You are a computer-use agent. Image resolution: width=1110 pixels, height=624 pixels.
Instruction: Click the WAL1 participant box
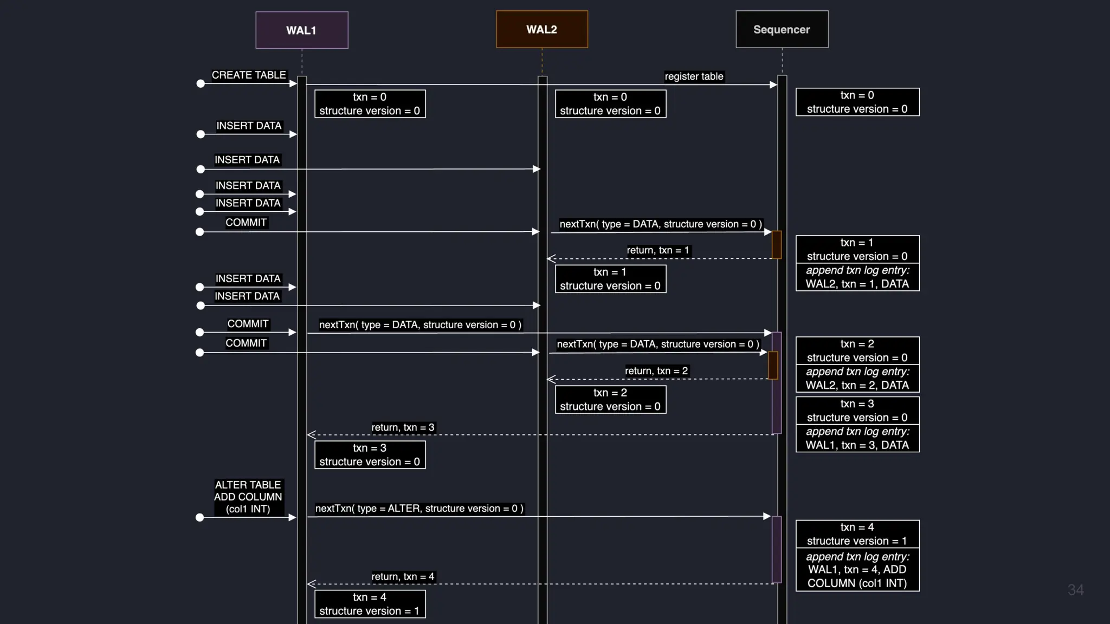click(301, 30)
